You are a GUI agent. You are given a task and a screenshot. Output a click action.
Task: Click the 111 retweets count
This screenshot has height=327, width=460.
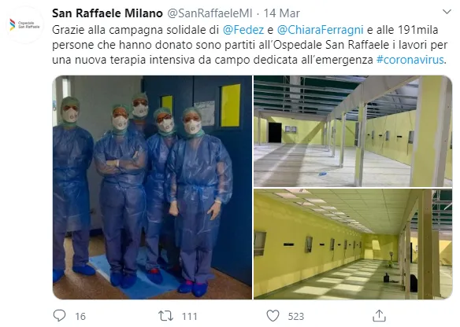[189, 317]
